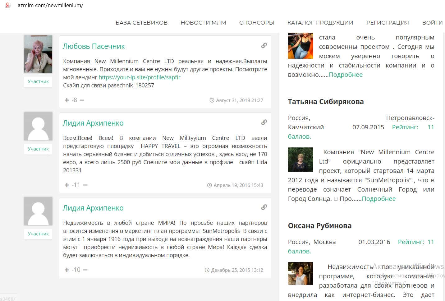Open the СПОНСОРЫ page

coord(257,23)
